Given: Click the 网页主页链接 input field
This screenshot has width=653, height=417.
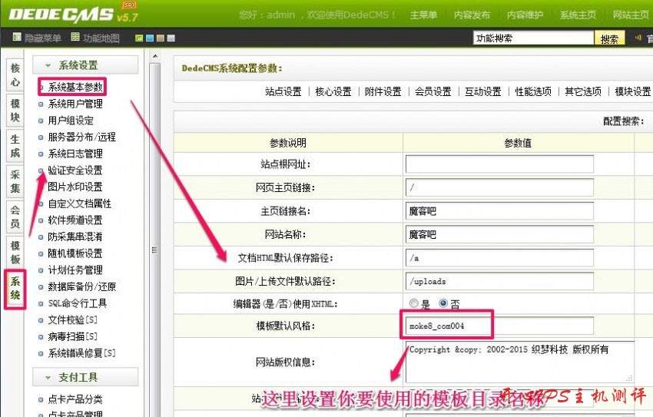Looking at the screenshot, I should pyautogui.click(x=499, y=187).
